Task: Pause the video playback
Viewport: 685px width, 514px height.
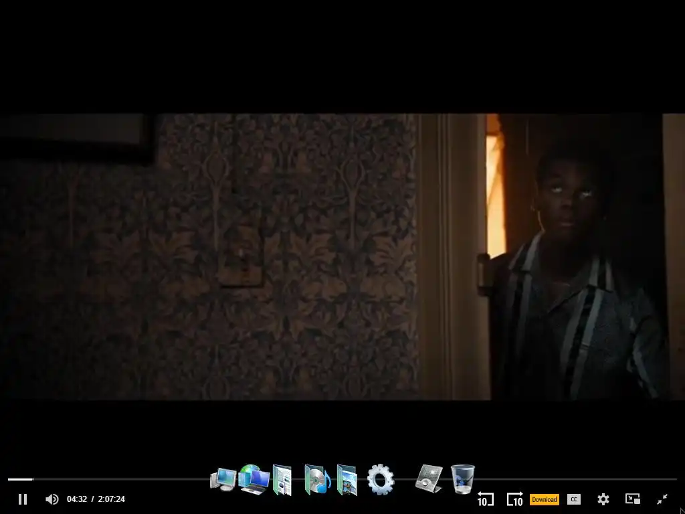Action: pyautogui.click(x=23, y=499)
